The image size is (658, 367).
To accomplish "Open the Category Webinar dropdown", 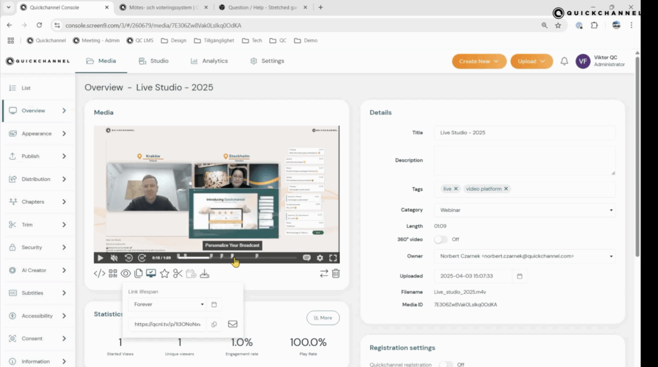I will point(524,210).
